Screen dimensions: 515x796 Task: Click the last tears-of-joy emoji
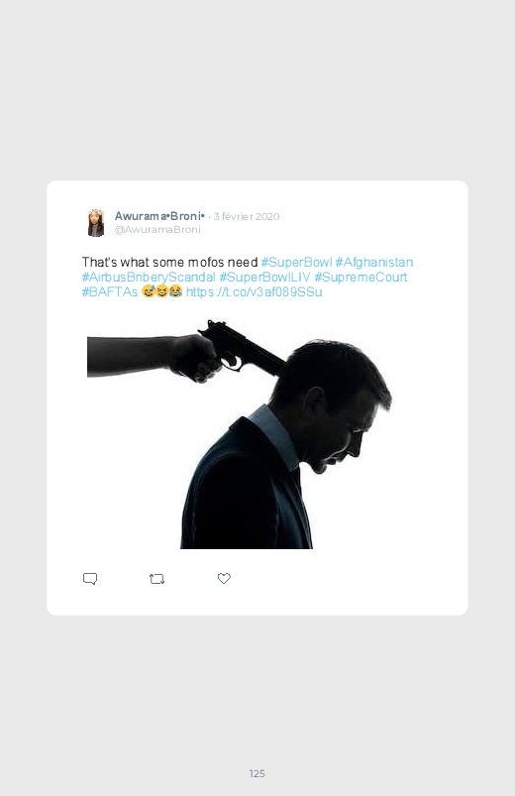coord(175,291)
